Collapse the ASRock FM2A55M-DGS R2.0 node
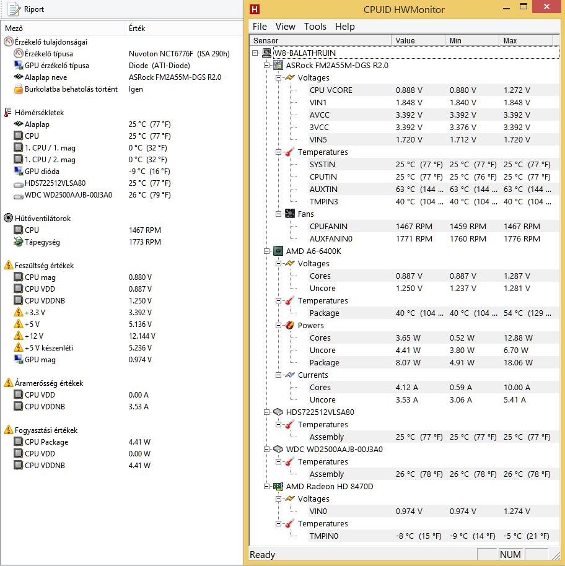This screenshot has width=565, height=566. [x=266, y=66]
